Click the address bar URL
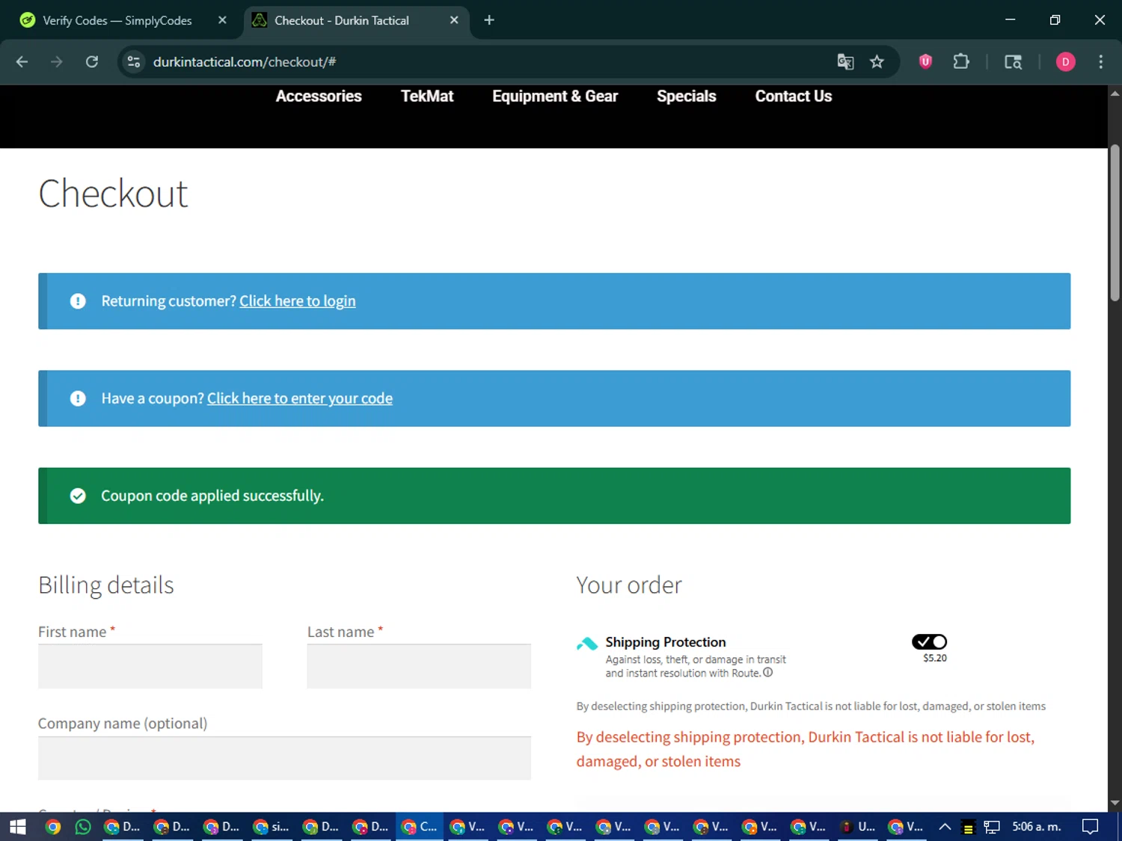 [245, 62]
